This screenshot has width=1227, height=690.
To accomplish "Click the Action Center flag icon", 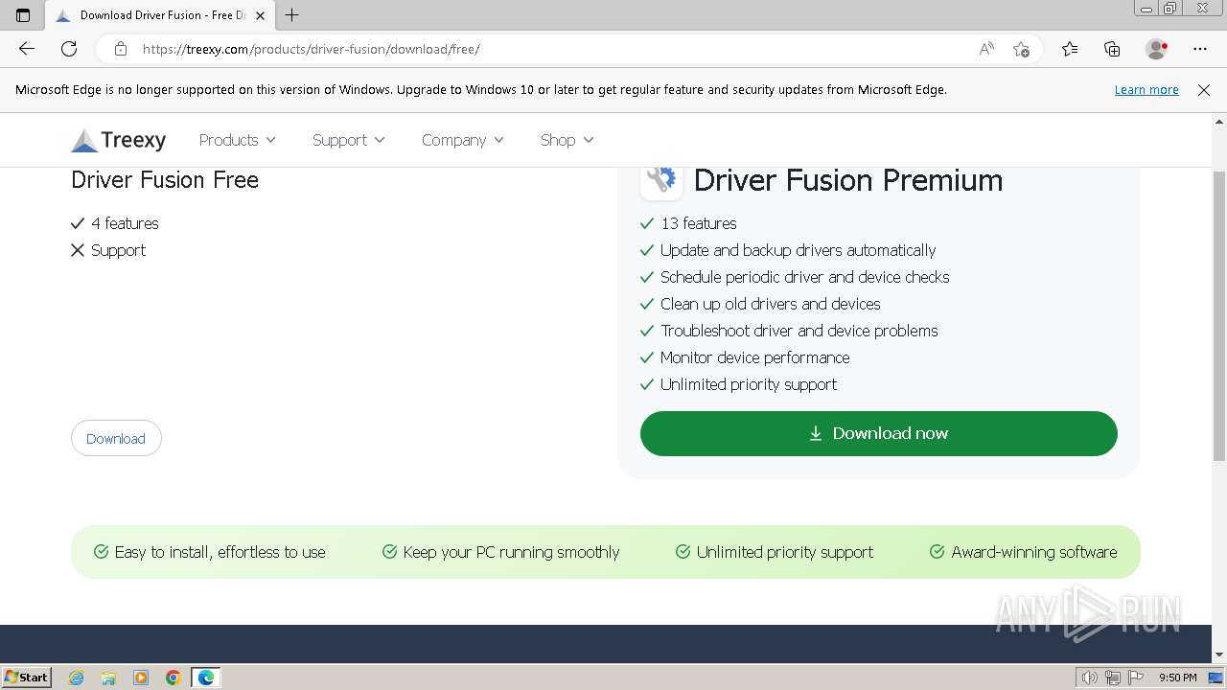I will point(1136,678).
